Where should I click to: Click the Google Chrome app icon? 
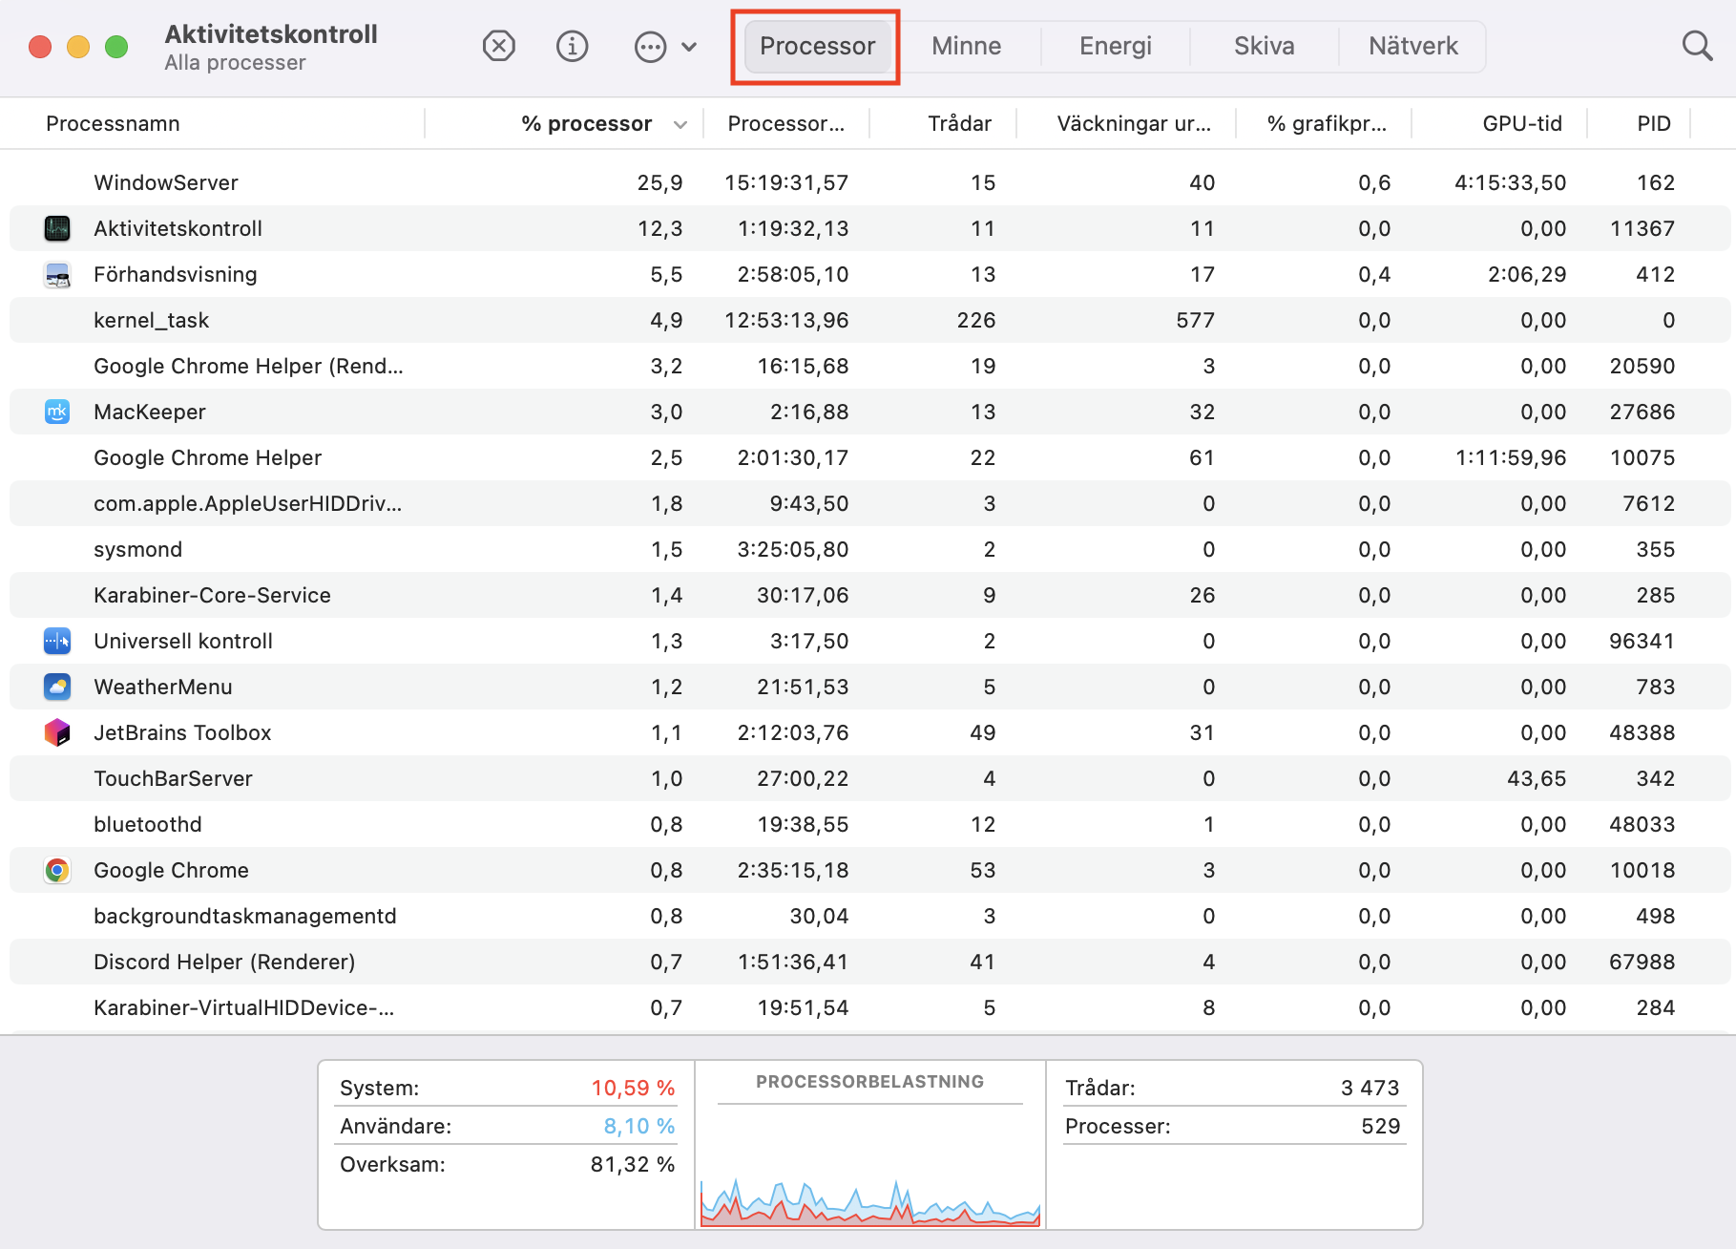(57, 870)
